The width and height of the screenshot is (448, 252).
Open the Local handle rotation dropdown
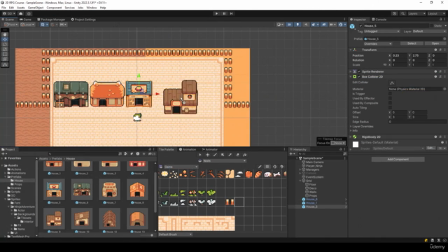pyautogui.click(x=27, y=24)
